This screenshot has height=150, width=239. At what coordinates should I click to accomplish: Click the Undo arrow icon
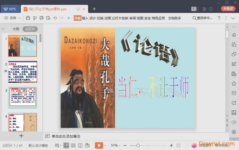coord(55,18)
